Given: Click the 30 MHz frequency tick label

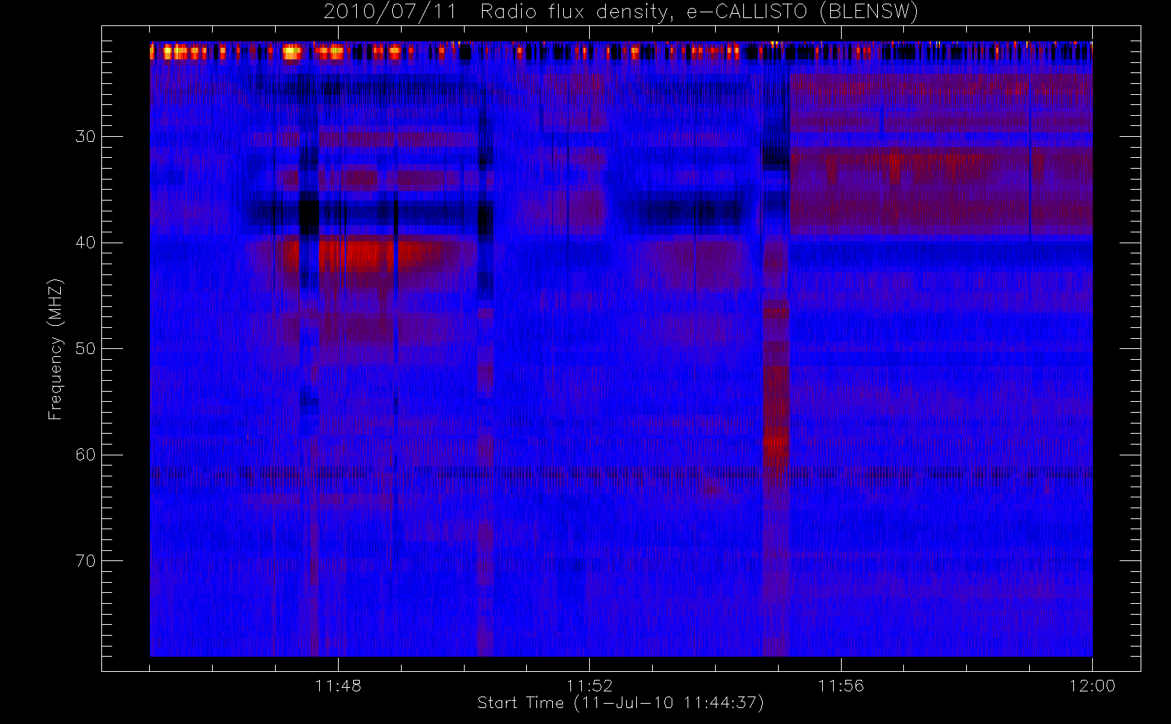Looking at the screenshot, I should coord(85,137).
